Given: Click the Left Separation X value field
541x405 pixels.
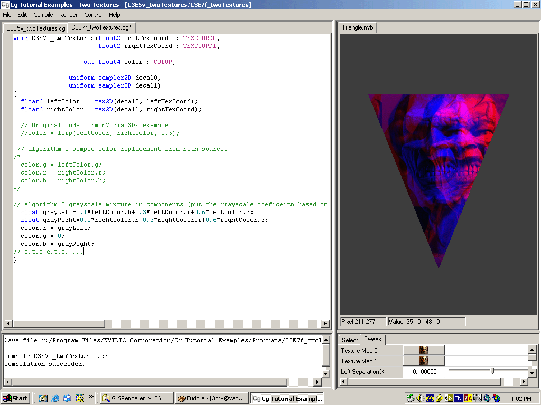Looking at the screenshot, I should point(424,372).
